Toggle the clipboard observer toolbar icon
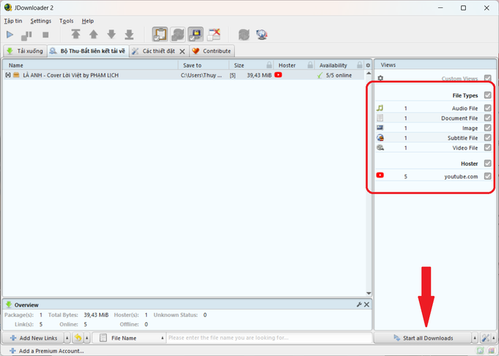 tap(160, 34)
